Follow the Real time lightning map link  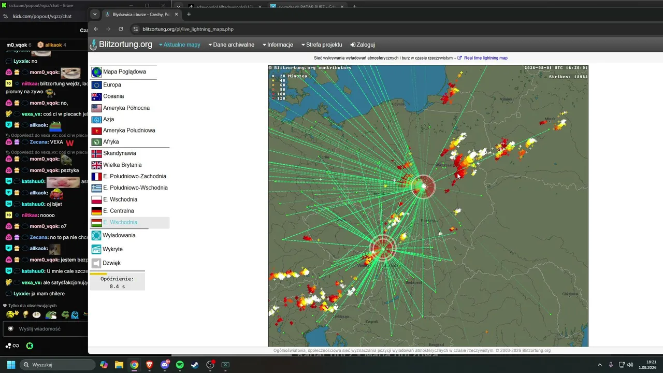click(x=482, y=58)
